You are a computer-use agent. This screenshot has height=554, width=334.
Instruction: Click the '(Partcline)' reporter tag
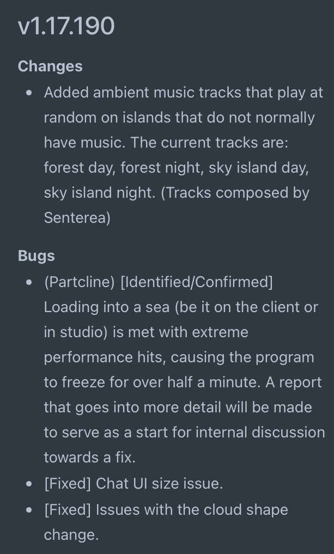(x=80, y=282)
